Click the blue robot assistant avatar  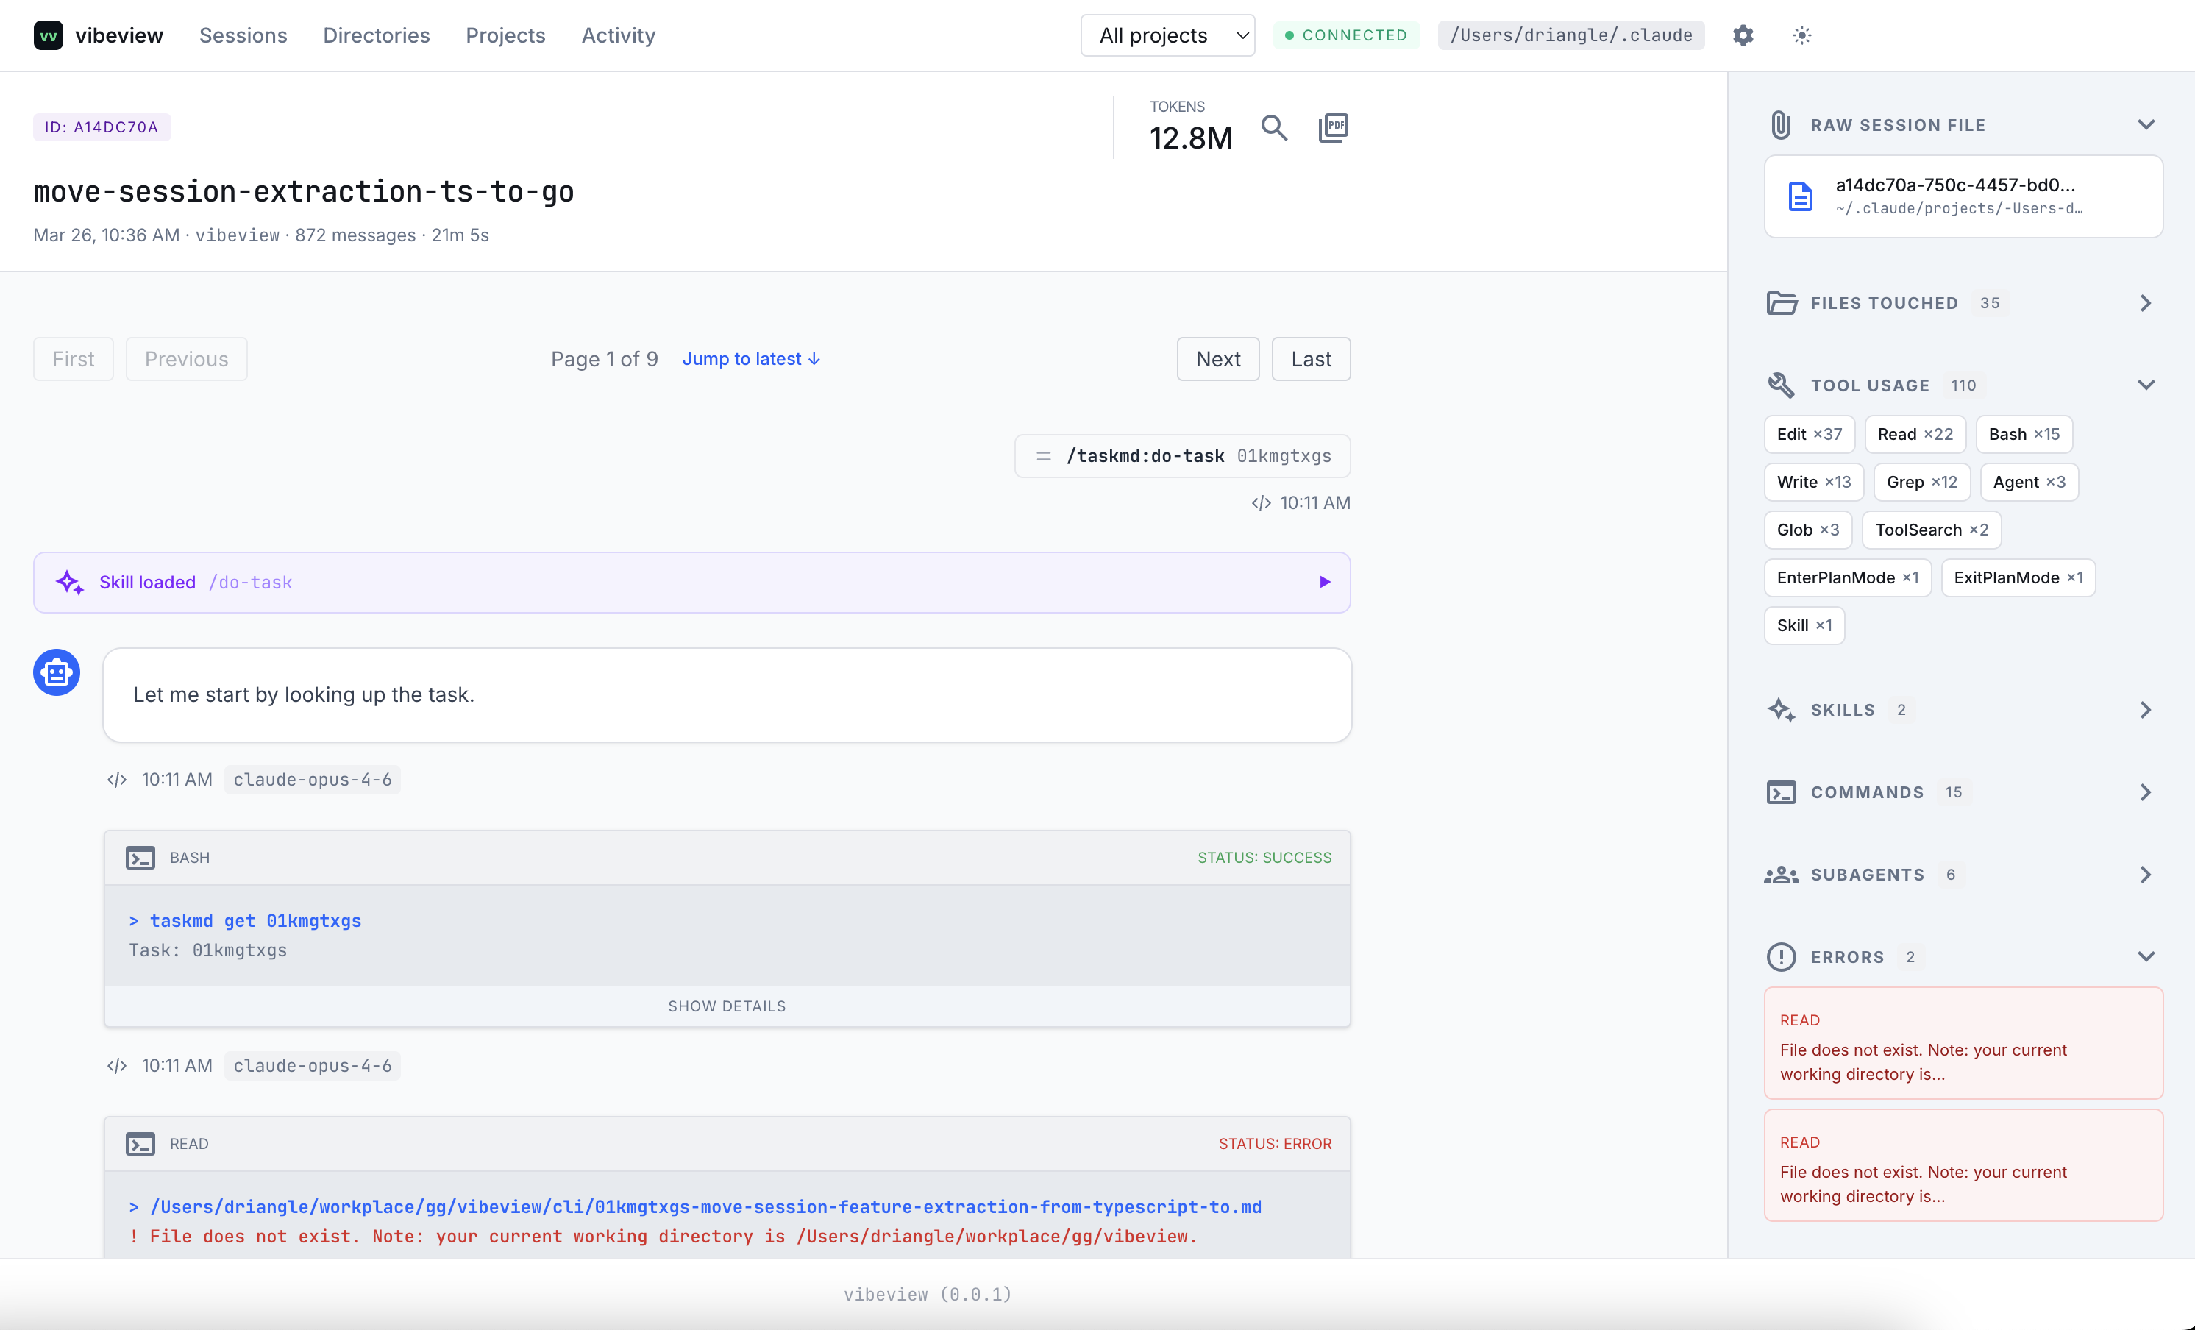(57, 672)
